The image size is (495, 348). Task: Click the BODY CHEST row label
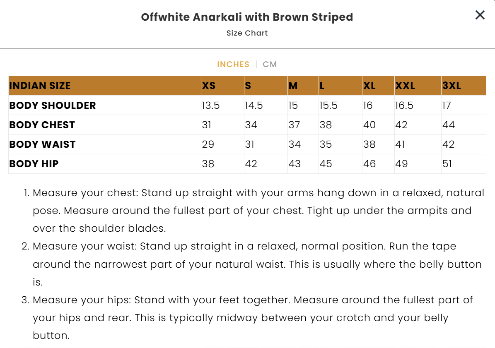click(42, 125)
